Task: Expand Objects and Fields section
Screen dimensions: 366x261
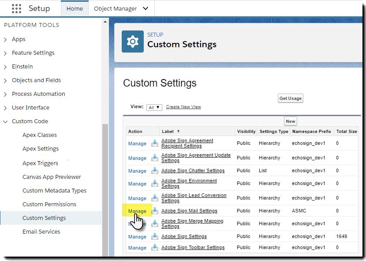Action: coord(5,81)
